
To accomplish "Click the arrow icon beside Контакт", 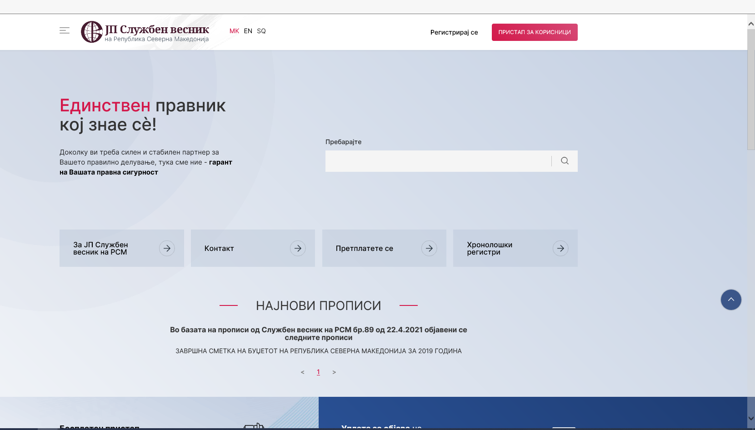I will coord(298,249).
